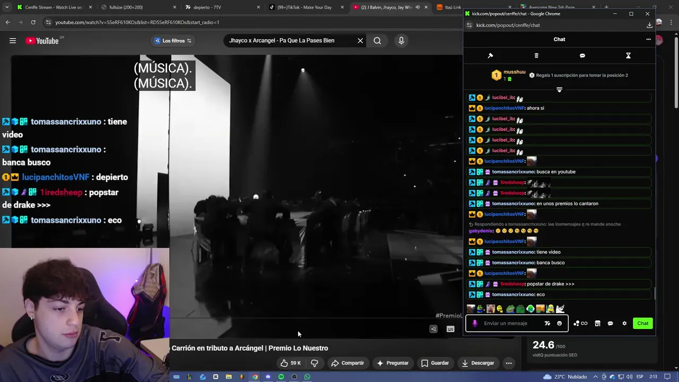Screen dimensions: 679x382
Task: Open Discord from the taskbar
Action: tap(268, 377)
